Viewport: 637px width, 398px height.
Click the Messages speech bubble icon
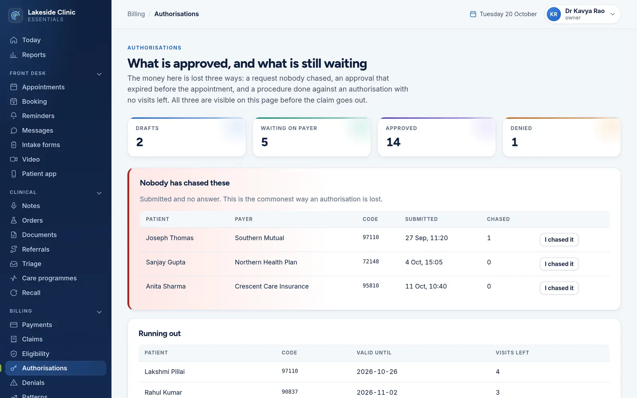[14, 131]
